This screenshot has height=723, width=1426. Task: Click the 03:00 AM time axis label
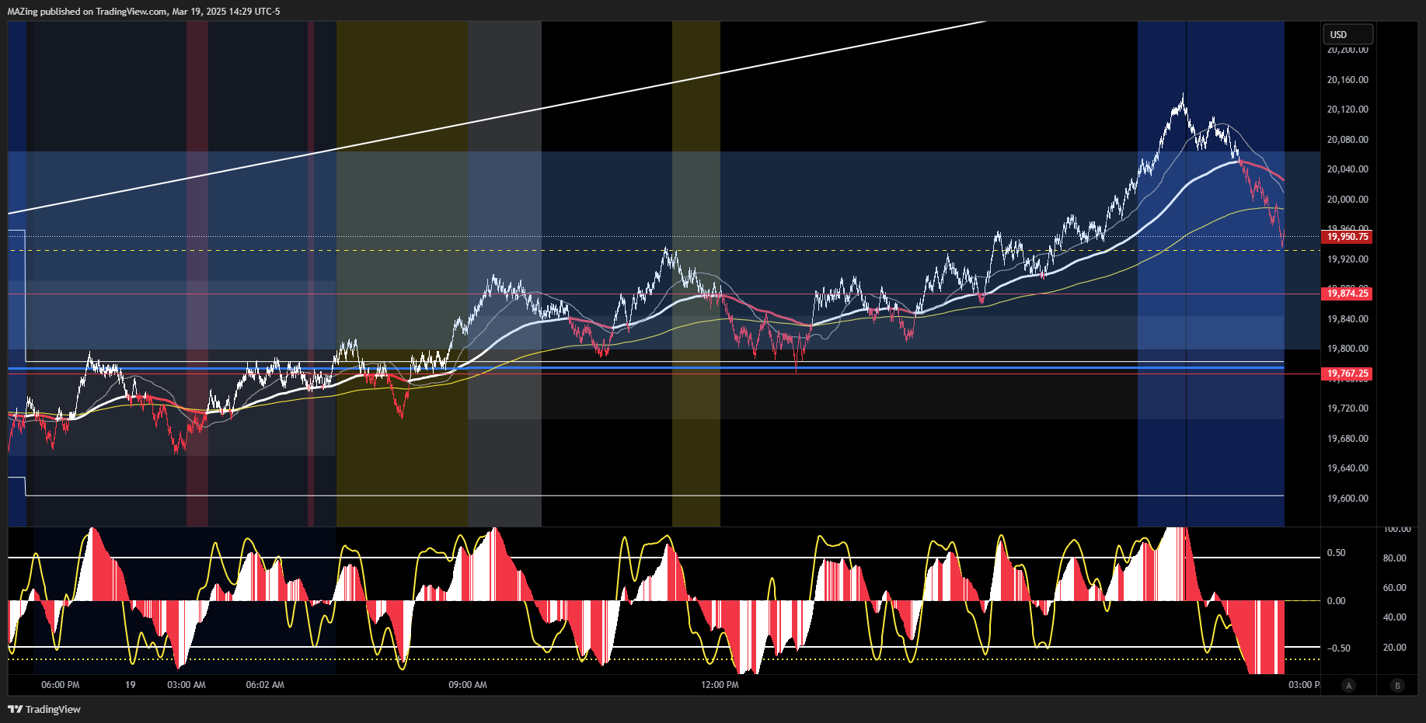[x=187, y=685]
